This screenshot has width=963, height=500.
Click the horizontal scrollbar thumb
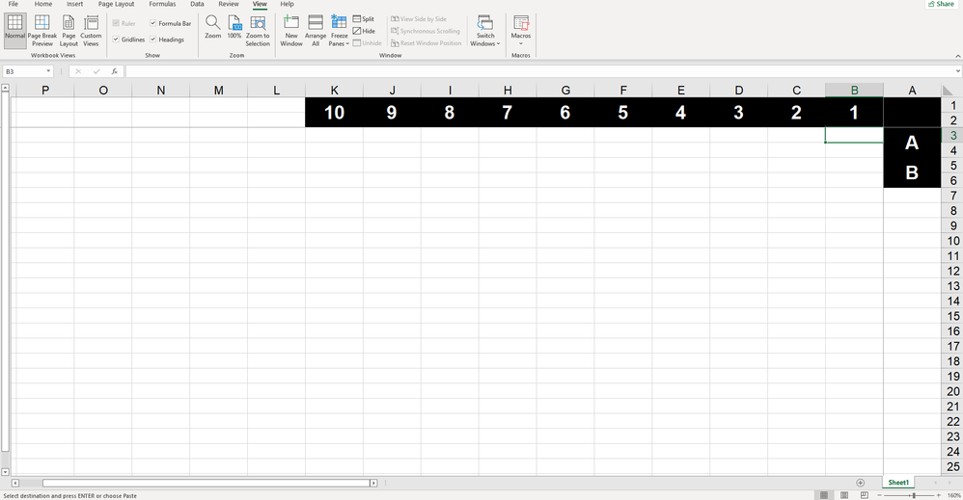206,483
